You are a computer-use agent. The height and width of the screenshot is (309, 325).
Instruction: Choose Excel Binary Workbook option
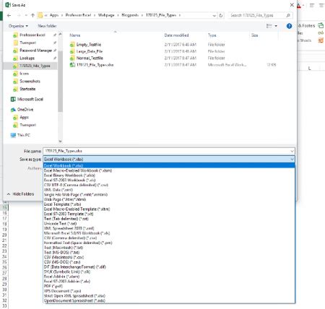(x=169, y=175)
